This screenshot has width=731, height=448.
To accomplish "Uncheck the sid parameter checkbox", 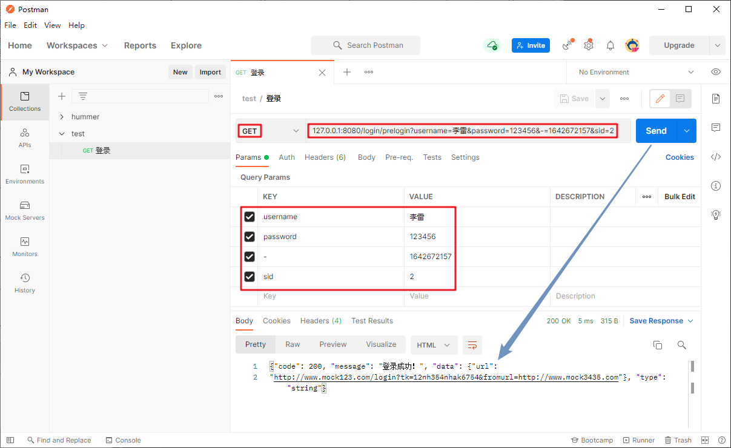I will [249, 277].
